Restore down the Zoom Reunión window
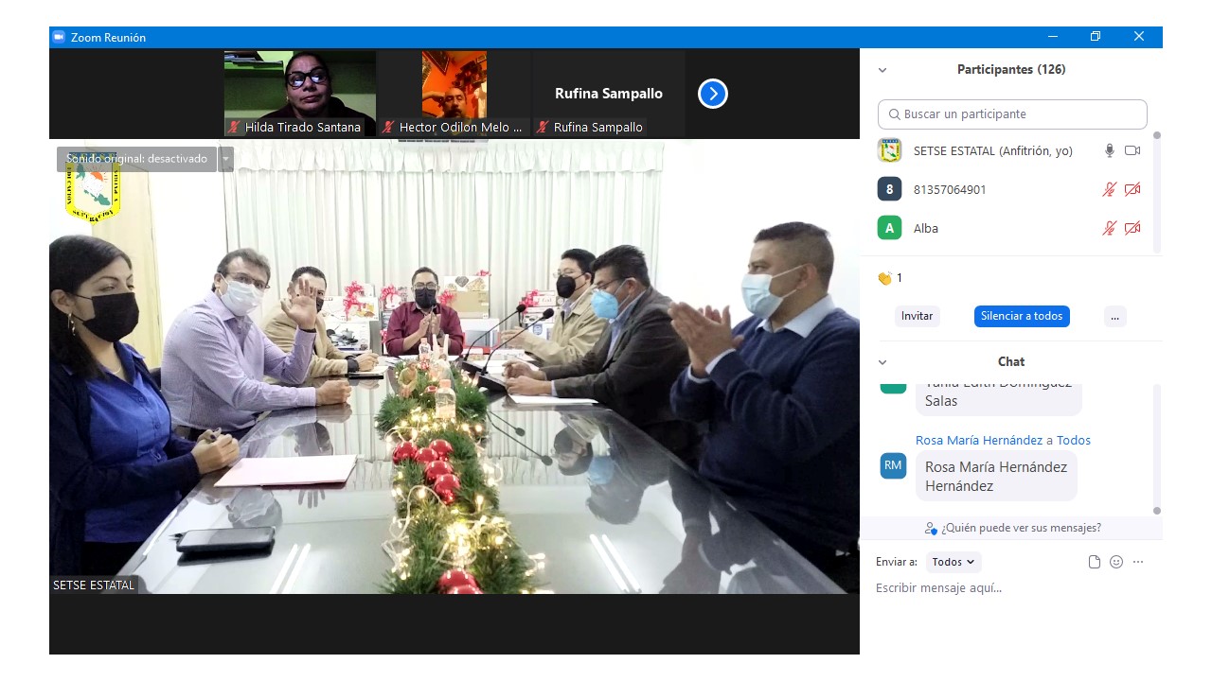Screen dimensions: 1212x681 coord(1096,37)
